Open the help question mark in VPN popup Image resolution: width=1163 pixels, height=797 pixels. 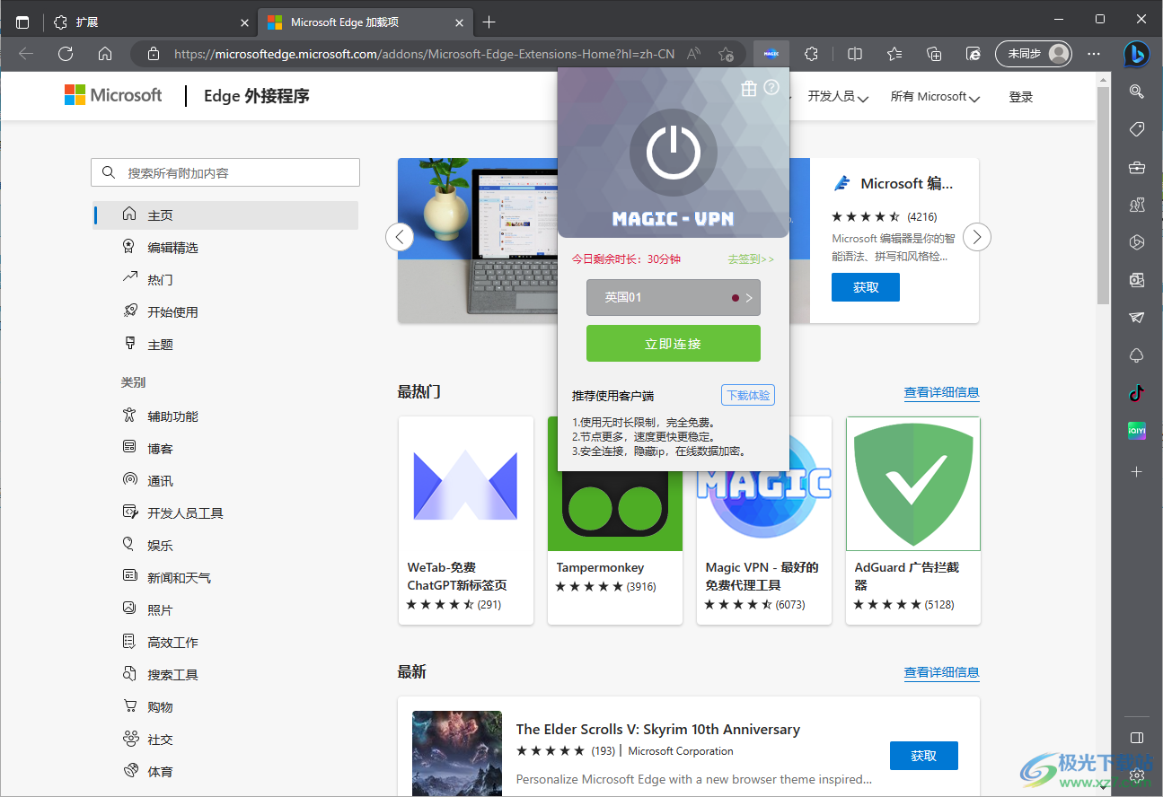771,88
